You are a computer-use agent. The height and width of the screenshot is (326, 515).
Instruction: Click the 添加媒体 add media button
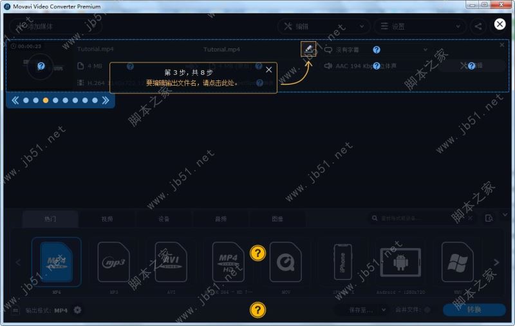click(56, 26)
